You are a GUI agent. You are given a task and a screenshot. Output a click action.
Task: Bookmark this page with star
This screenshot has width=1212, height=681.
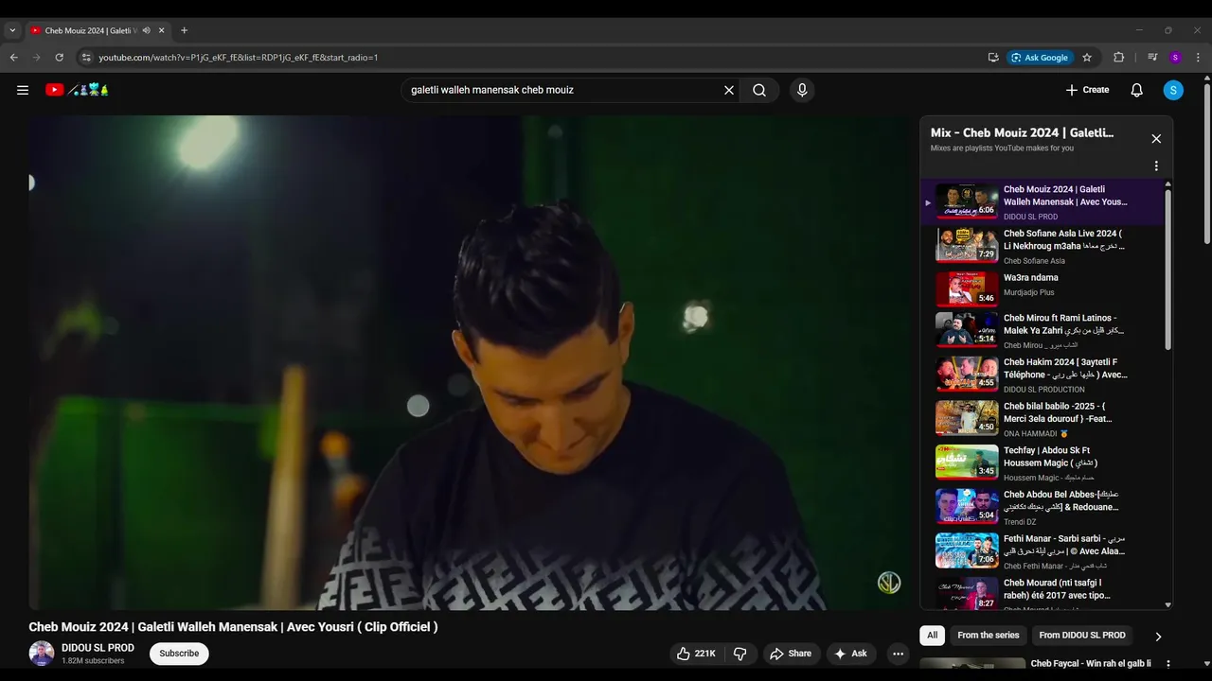coord(1087,58)
